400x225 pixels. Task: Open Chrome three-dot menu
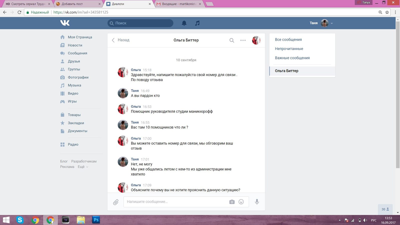click(395, 12)
